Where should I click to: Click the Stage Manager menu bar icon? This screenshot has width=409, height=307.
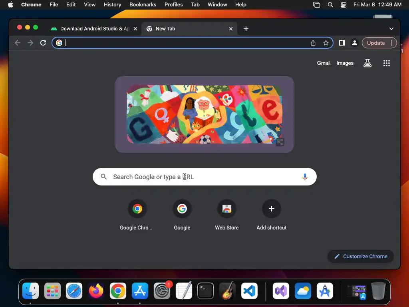316,5
